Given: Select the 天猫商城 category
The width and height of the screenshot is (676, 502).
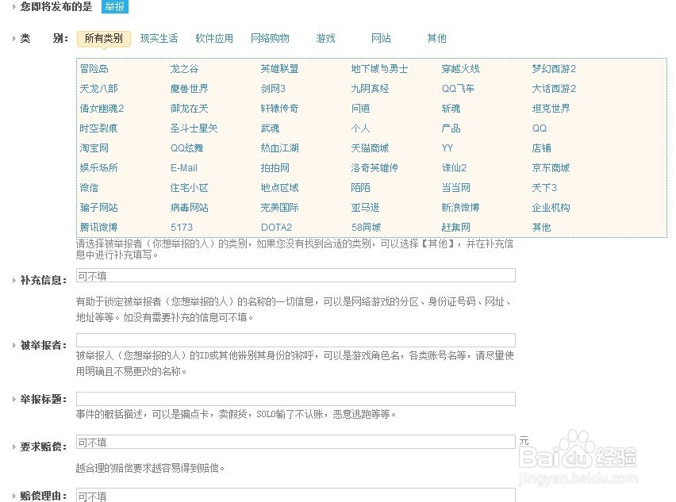Looking at the screenshot, I should (x=370, y=148).
